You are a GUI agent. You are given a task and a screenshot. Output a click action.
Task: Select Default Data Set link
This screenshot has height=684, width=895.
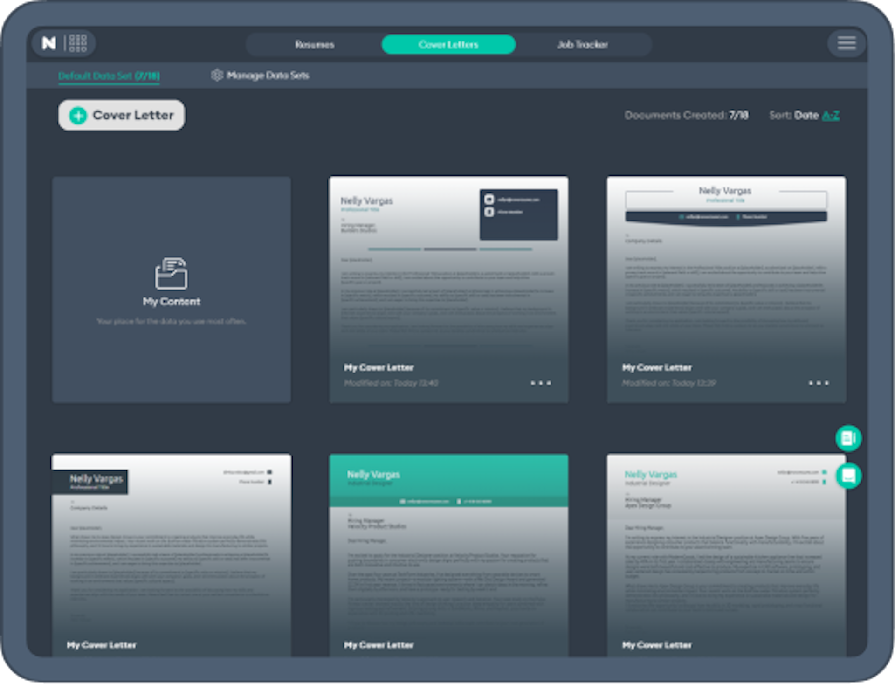(109, 76)
